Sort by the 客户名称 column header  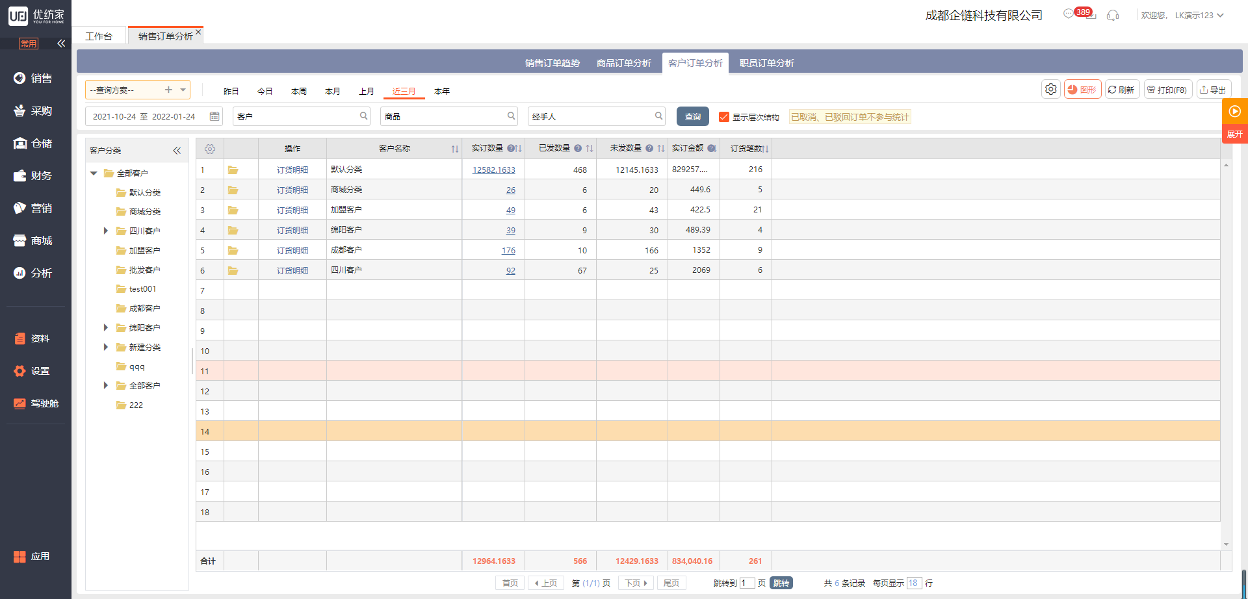click(395, 149)
